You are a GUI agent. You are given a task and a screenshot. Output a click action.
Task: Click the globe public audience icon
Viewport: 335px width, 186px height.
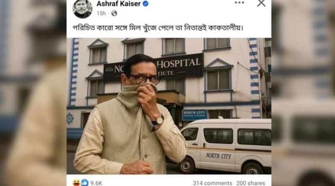(114, 13)
